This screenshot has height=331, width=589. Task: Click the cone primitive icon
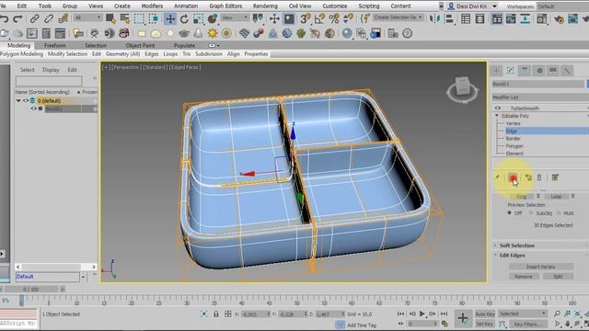click(198, 33)
